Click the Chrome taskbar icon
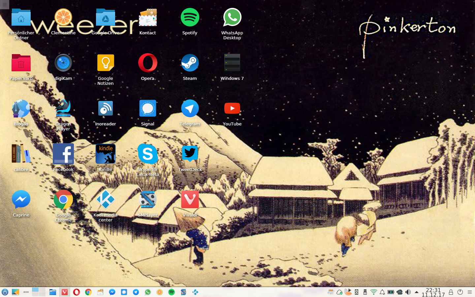The height and width of the screenshot is (297, 475). click(88, 292)
